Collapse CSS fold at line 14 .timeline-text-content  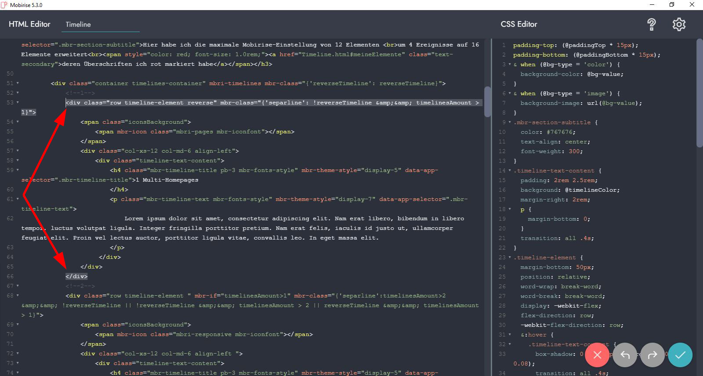pyautogui.click(x=510, y=171)
